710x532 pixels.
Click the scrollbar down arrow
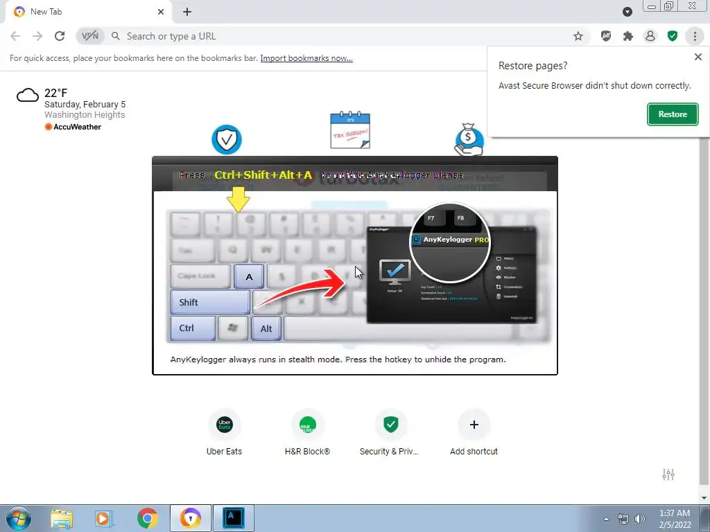tap(703, 498)
